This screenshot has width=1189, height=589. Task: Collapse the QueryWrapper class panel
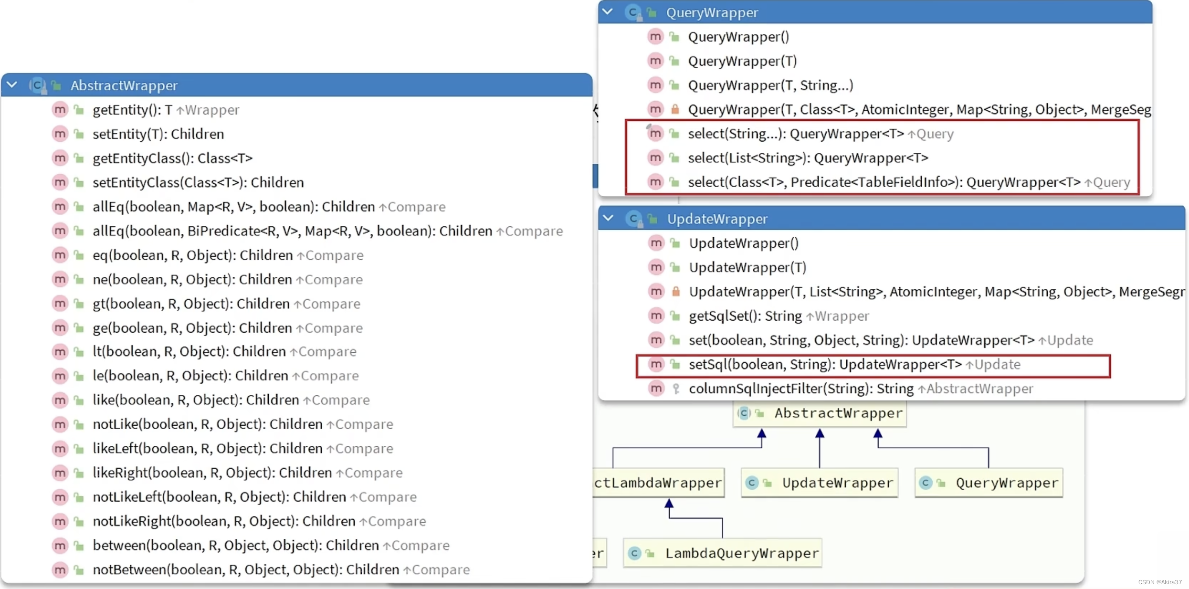click(608, 11)
